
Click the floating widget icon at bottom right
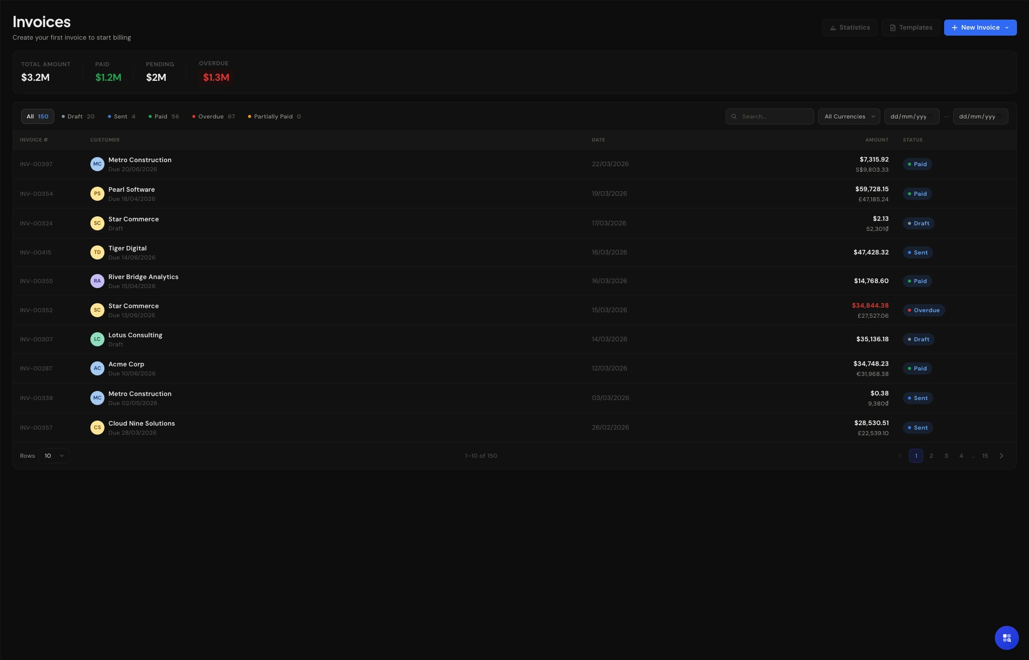(1006, 638)
